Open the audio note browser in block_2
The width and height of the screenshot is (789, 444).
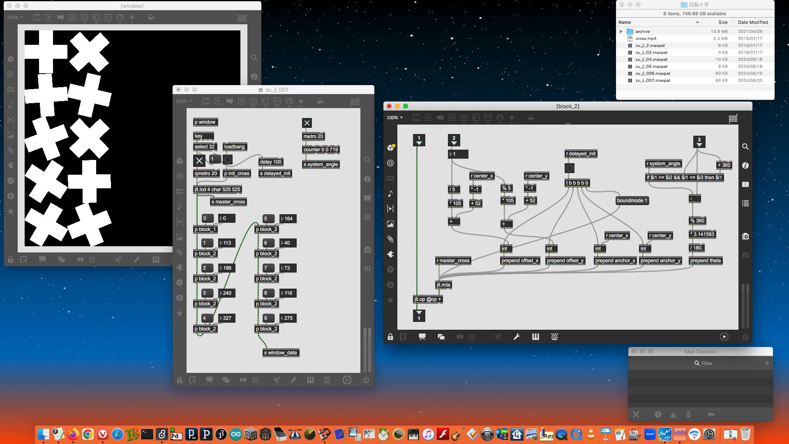pos(390,194)
